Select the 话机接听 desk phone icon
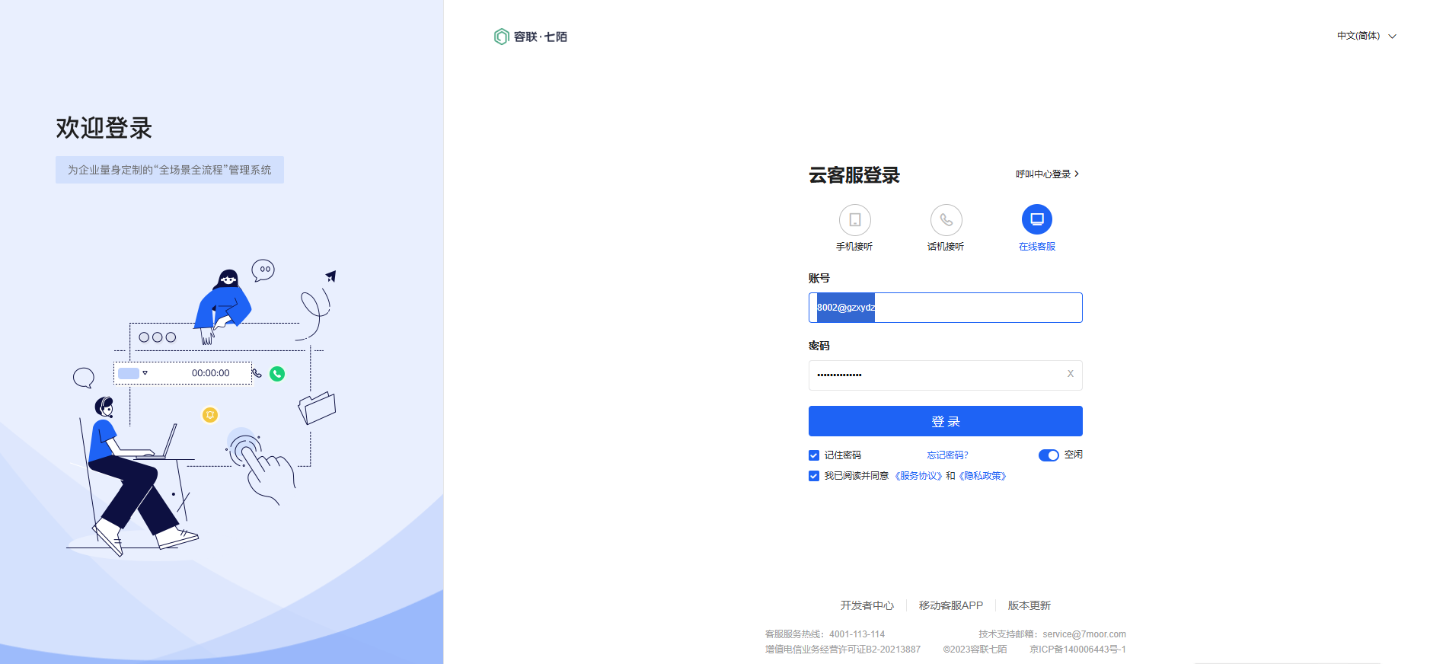Viewport: 1446px width, 664px height. click(946, 219)
